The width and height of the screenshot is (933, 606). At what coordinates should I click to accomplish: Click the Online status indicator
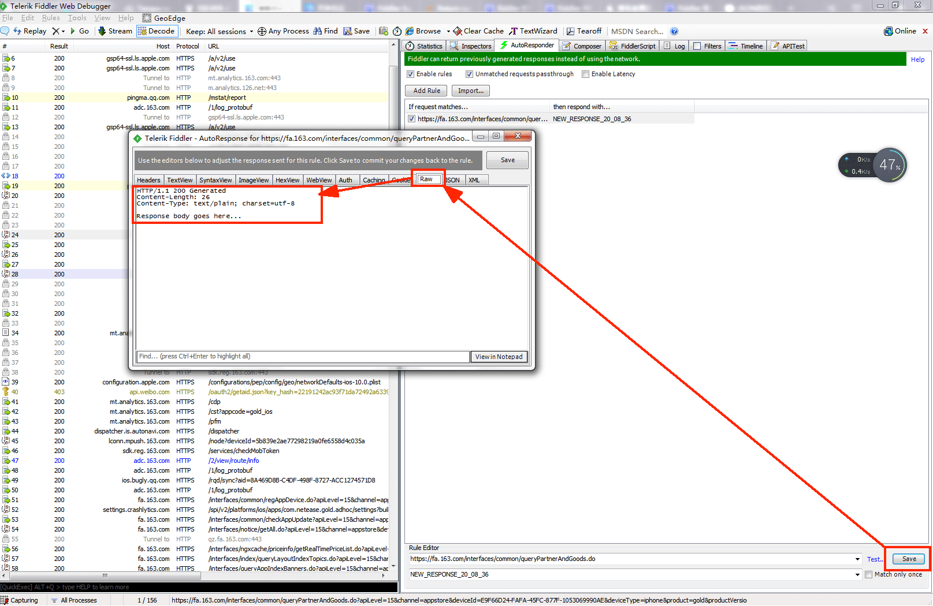[x=900, y=31]
